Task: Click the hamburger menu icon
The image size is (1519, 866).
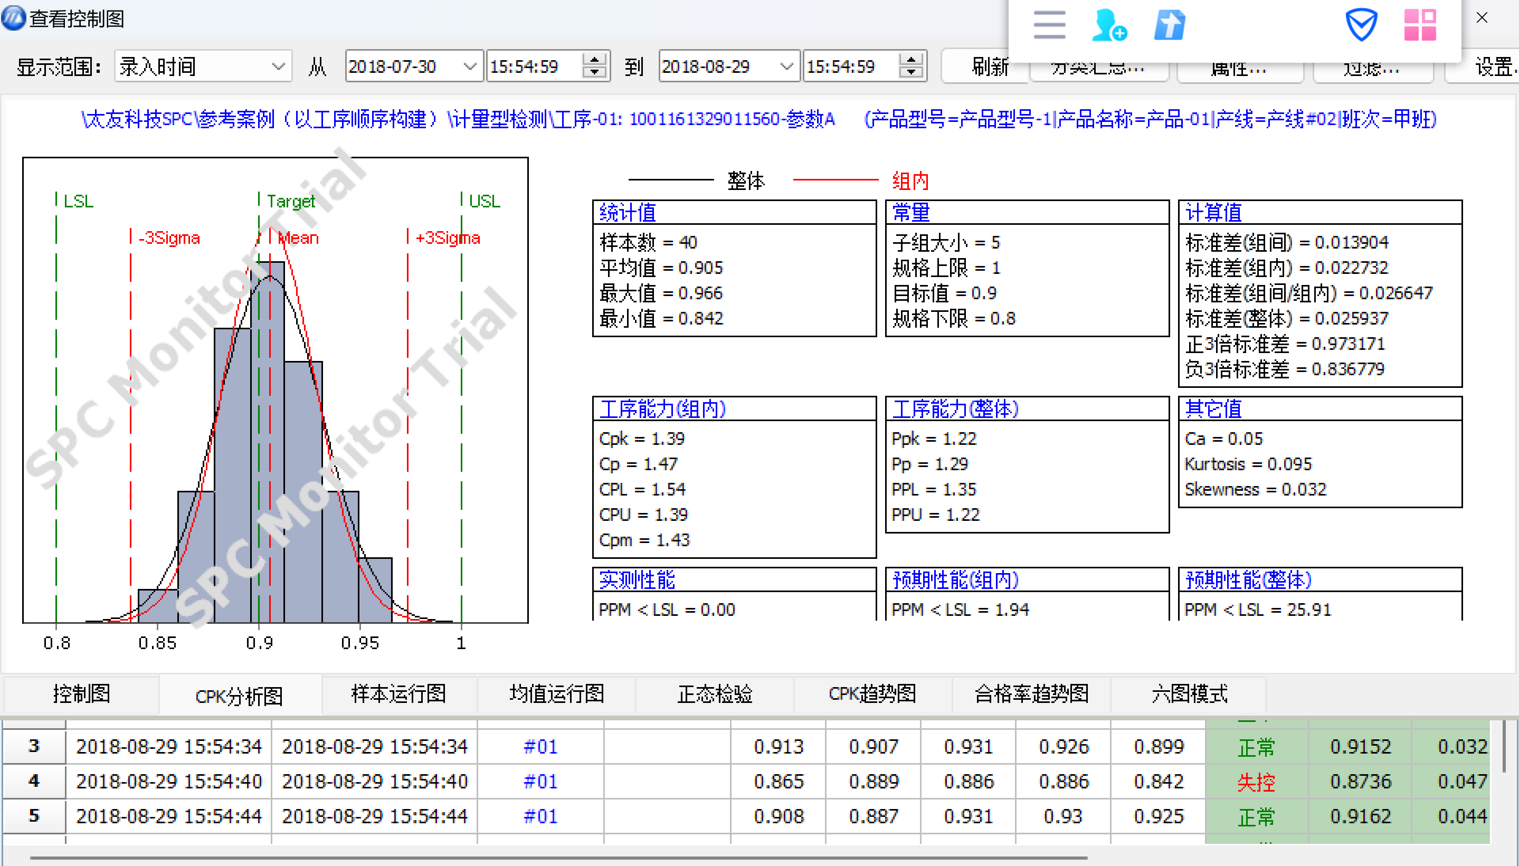Action: tap(1049, 25)
